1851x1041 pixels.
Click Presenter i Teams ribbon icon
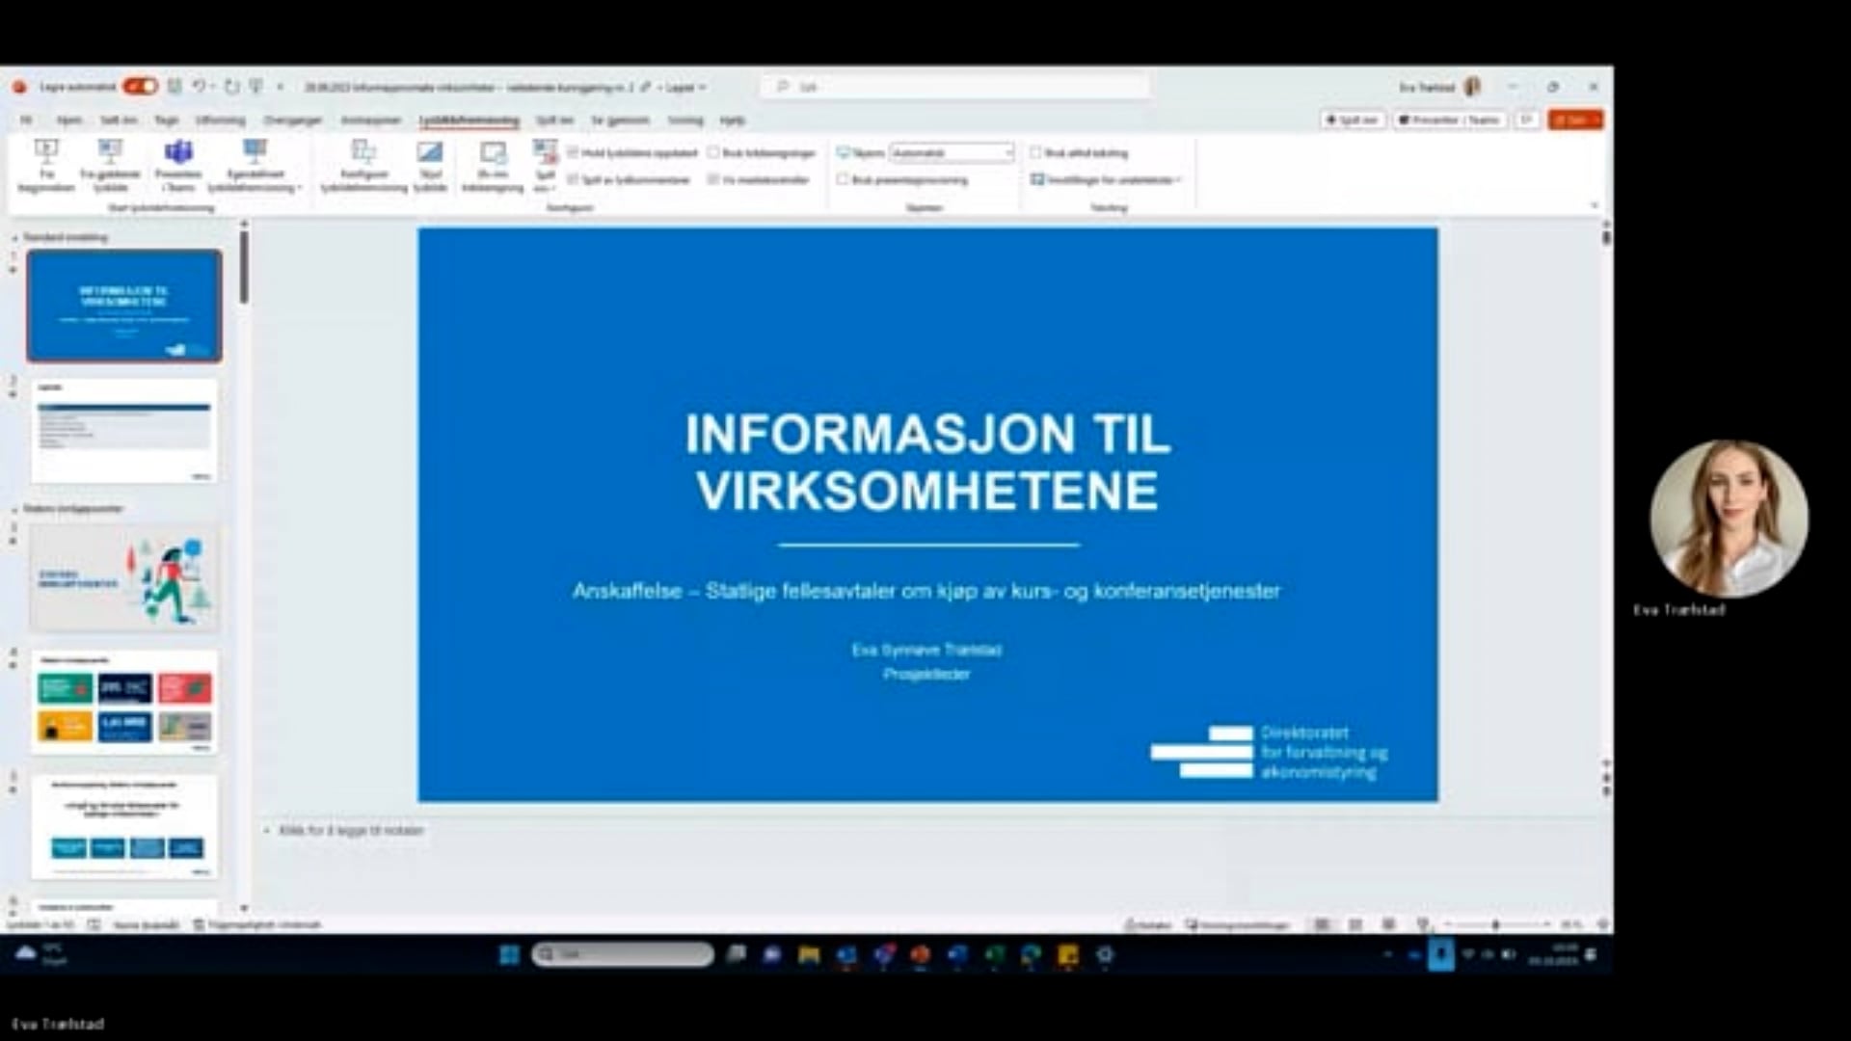click(x=178, y=165)
